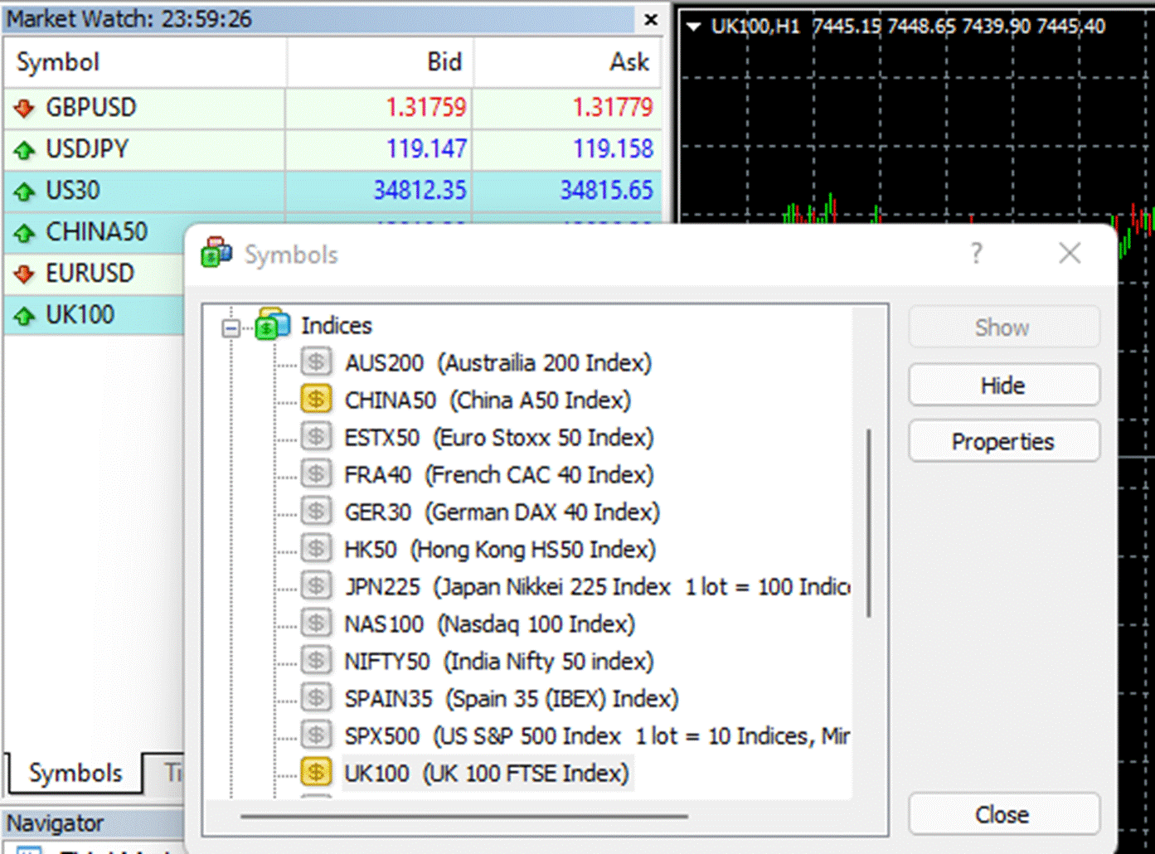Screen dimensions: 1155x854
Task: Select ESTX50 (Euro Stoxx 50 Index)
Action: pyautogui.click(x=499, y=438)
